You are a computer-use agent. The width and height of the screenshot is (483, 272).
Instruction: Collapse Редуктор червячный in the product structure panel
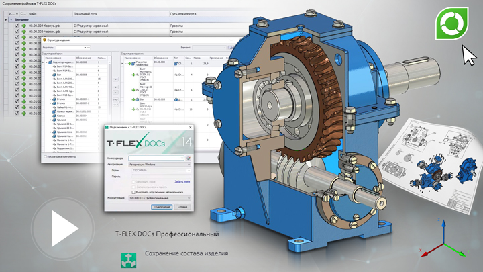point(125,64)
